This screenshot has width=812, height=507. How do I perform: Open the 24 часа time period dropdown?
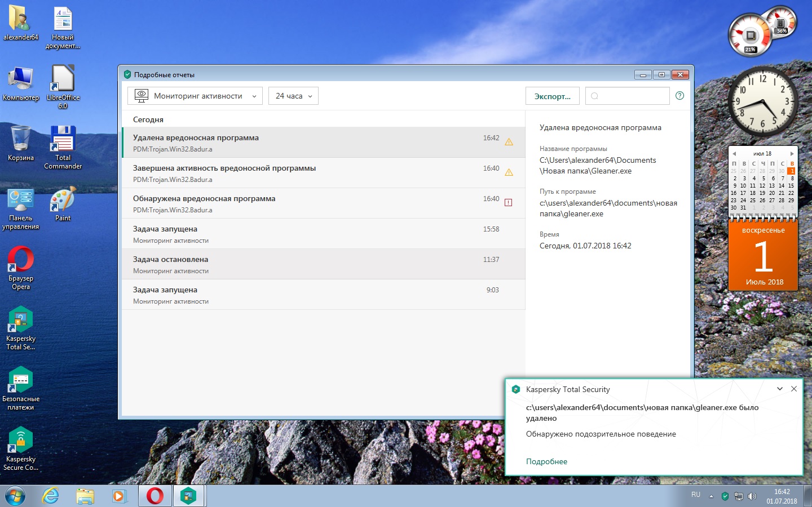click(x=293, y=96)
